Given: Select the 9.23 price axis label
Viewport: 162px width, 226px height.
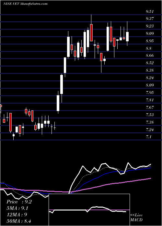Looking at the screenshot, I should (x=150, y=26).
